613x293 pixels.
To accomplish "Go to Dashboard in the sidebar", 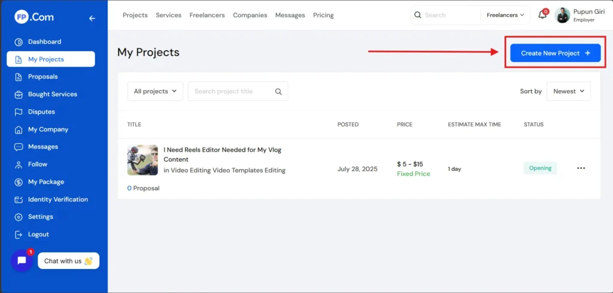I will [x=44, y=42].
